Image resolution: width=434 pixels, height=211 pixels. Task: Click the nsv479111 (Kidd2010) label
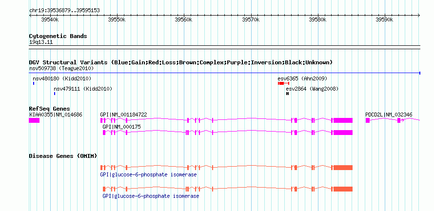(83, 89)
